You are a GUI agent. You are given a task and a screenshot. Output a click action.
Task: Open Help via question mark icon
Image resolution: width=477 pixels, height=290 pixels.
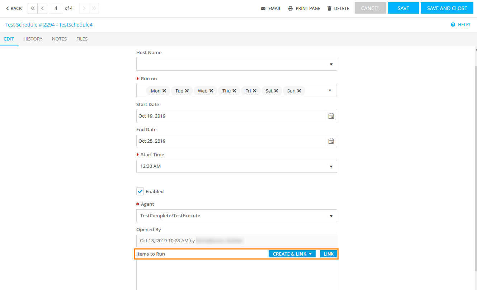click(x=453, y=25)
